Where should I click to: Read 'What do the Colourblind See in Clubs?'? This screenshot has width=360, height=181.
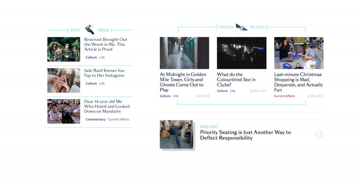click(x=236, y=79)
